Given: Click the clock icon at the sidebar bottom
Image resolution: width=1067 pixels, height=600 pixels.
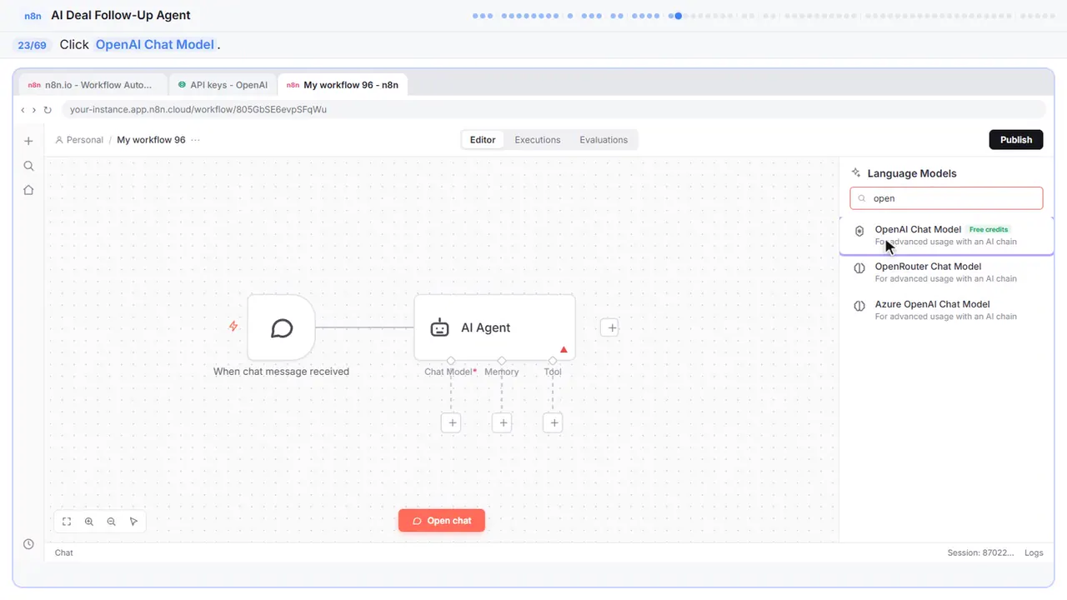Looking at the screenshot, I should click(28, 544).
